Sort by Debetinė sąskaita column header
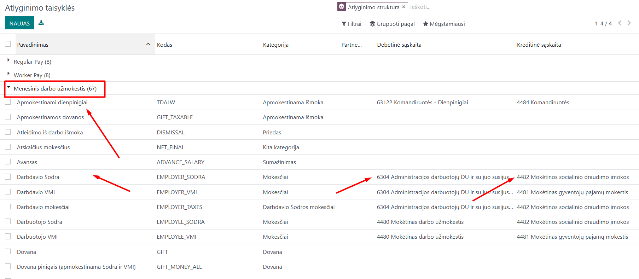The image size is (639, 279). coord(399,45)
